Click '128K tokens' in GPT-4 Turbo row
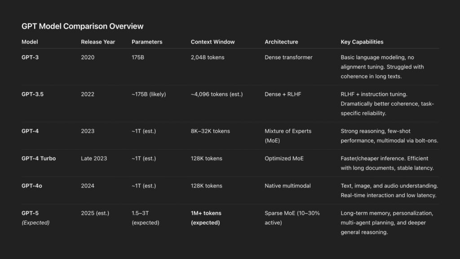The height and width of the screenshot is (259, 460). [x=207, y=158]
